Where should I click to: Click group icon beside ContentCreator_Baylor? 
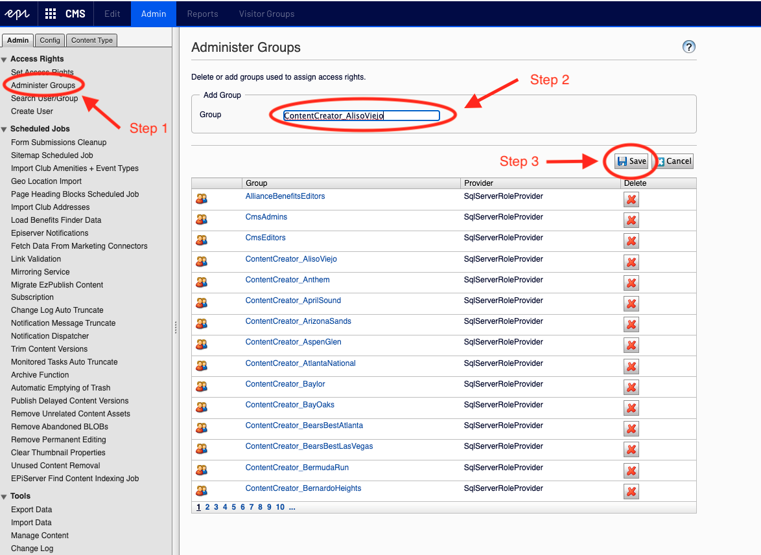coord(202,387)
